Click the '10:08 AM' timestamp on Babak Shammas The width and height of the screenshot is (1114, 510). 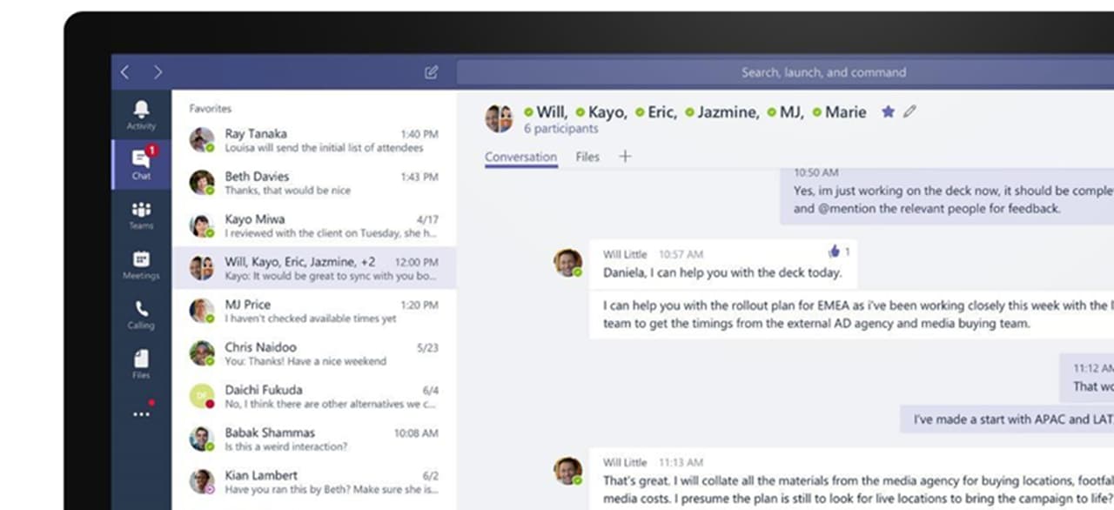tap(415, 433)
